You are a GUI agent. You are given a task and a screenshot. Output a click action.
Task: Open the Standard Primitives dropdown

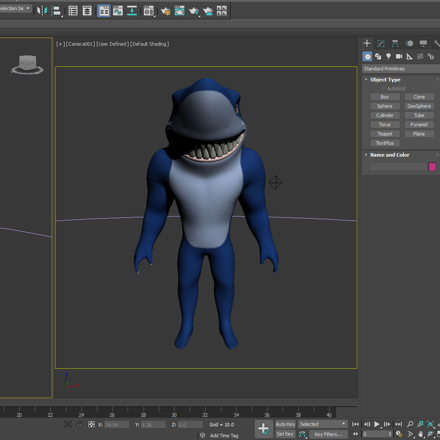[401, 69]
